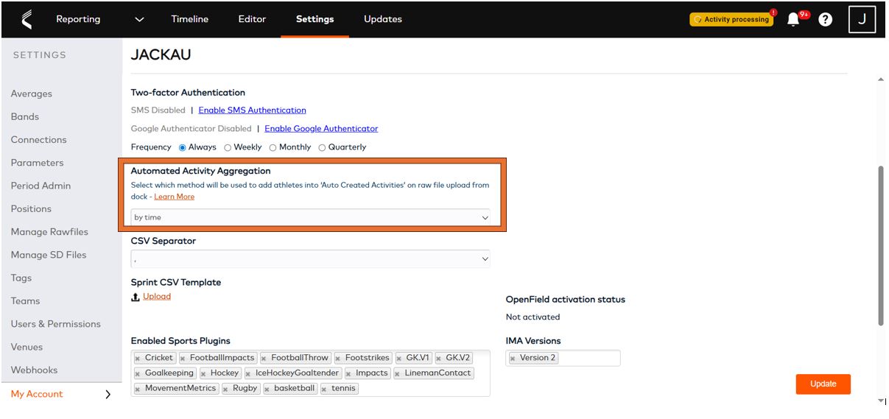The height and width of the screenshot is (419, 889).
Task: Remove the FootballImpacts plugin tag
Action: (183, 359)
